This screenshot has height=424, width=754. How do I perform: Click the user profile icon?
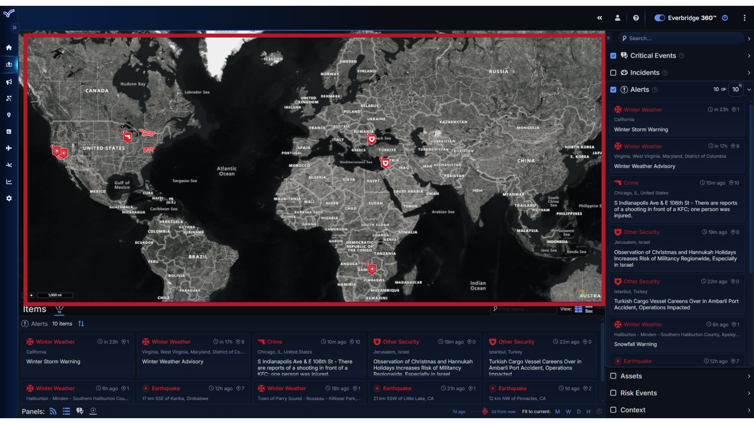pos(617,18)
